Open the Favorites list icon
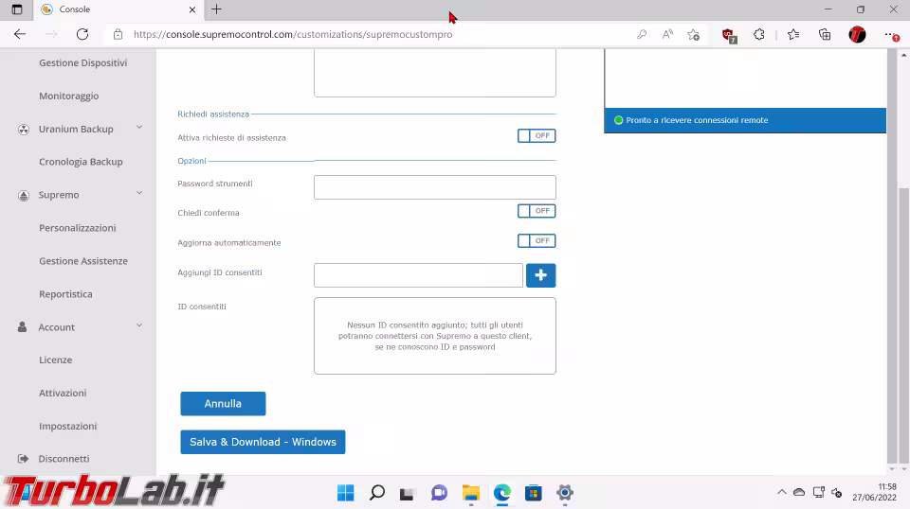Image resolution: width=910 pixels, height=509 pixels. pos(793,34)
